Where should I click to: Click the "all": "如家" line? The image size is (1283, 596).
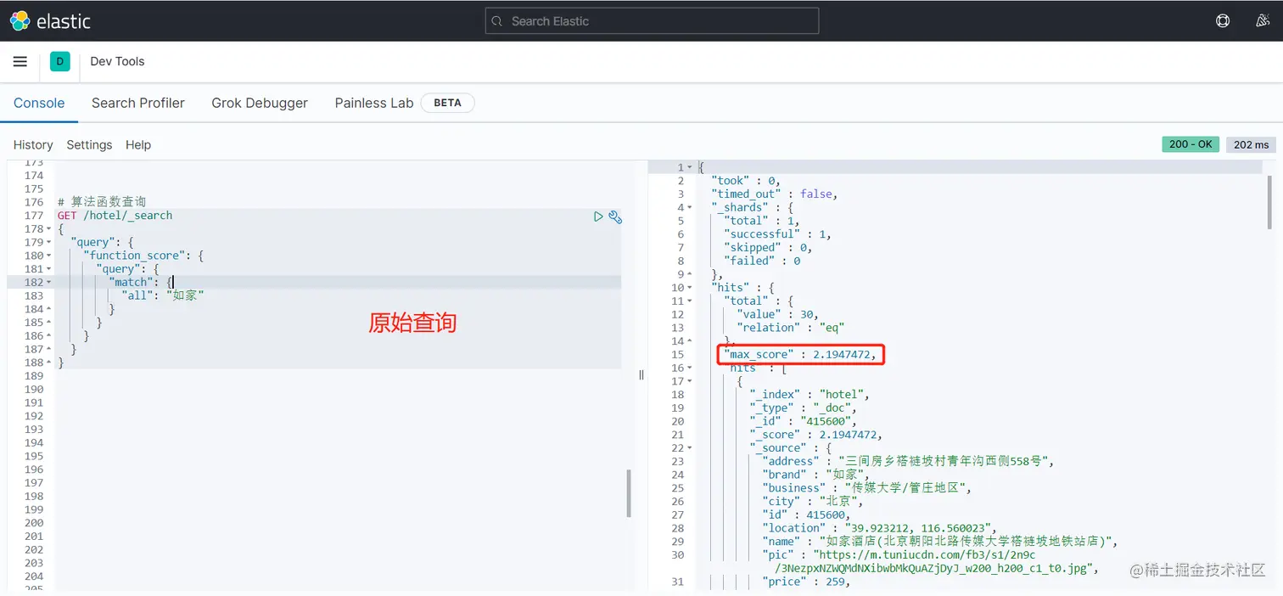tap(162, 295)
